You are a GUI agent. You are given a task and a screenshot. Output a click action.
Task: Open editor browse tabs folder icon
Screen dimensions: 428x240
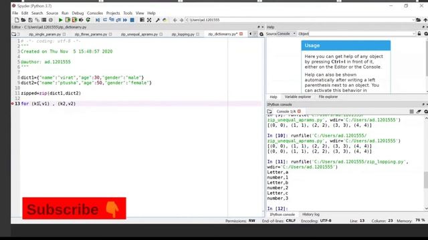coord(14,34)
